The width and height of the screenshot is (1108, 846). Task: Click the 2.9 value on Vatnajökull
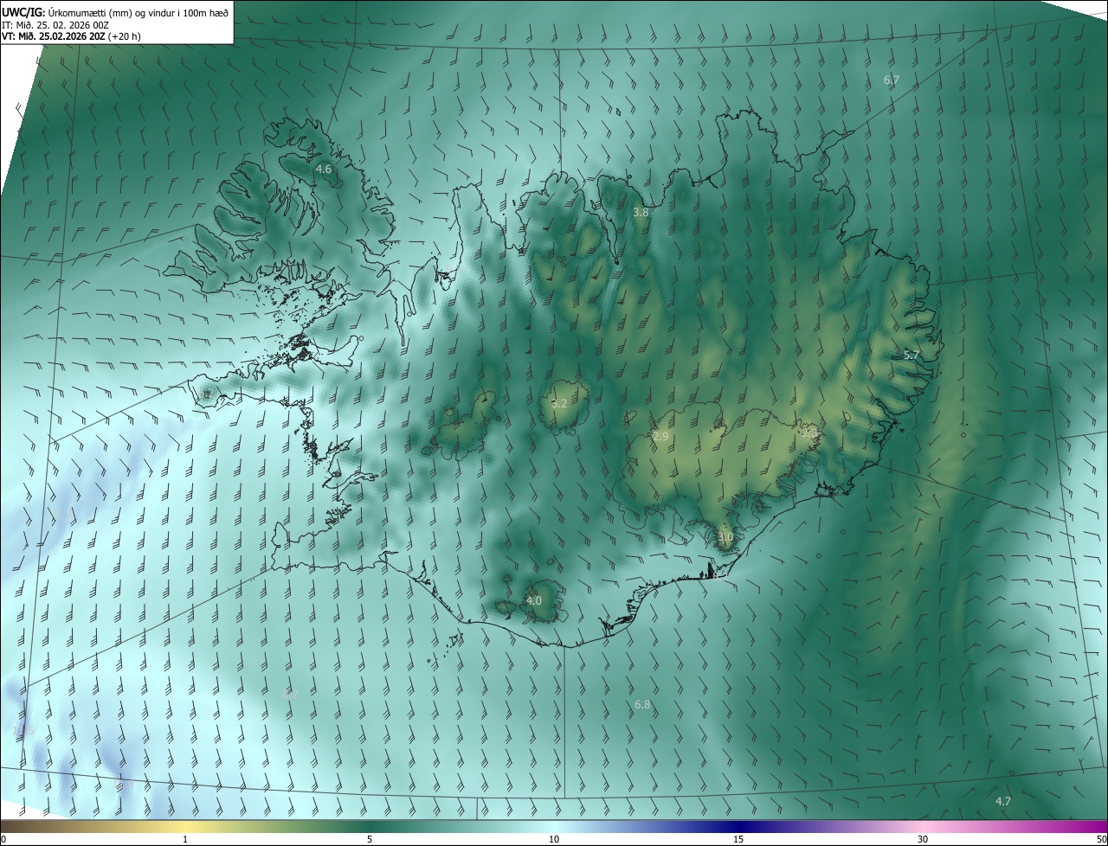660,437
